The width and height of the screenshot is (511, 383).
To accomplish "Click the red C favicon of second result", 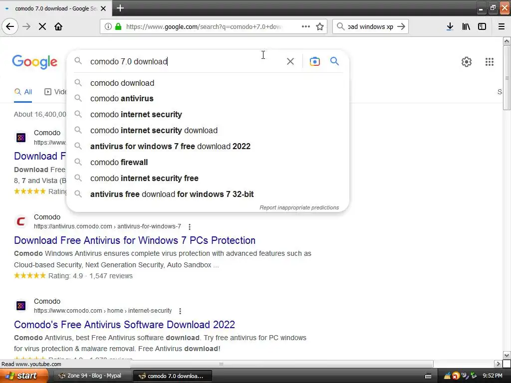I will pos(21,221).
